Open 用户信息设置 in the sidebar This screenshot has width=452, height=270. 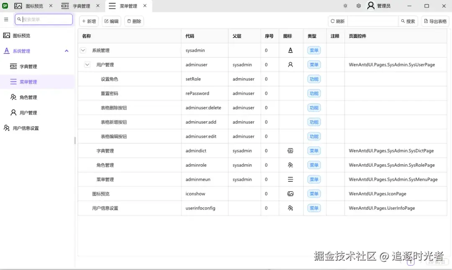tap(38, 128)
